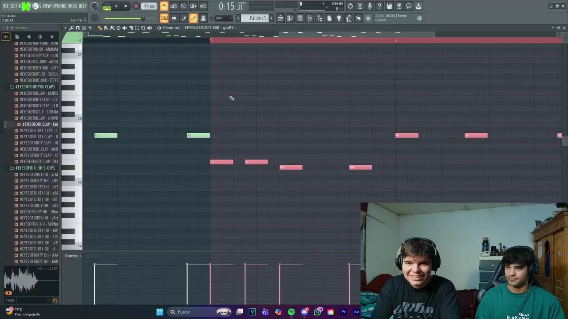The image size is (568, 319).
Task: Open WhatsApp from the taskbar
Action: pos(317,312)
